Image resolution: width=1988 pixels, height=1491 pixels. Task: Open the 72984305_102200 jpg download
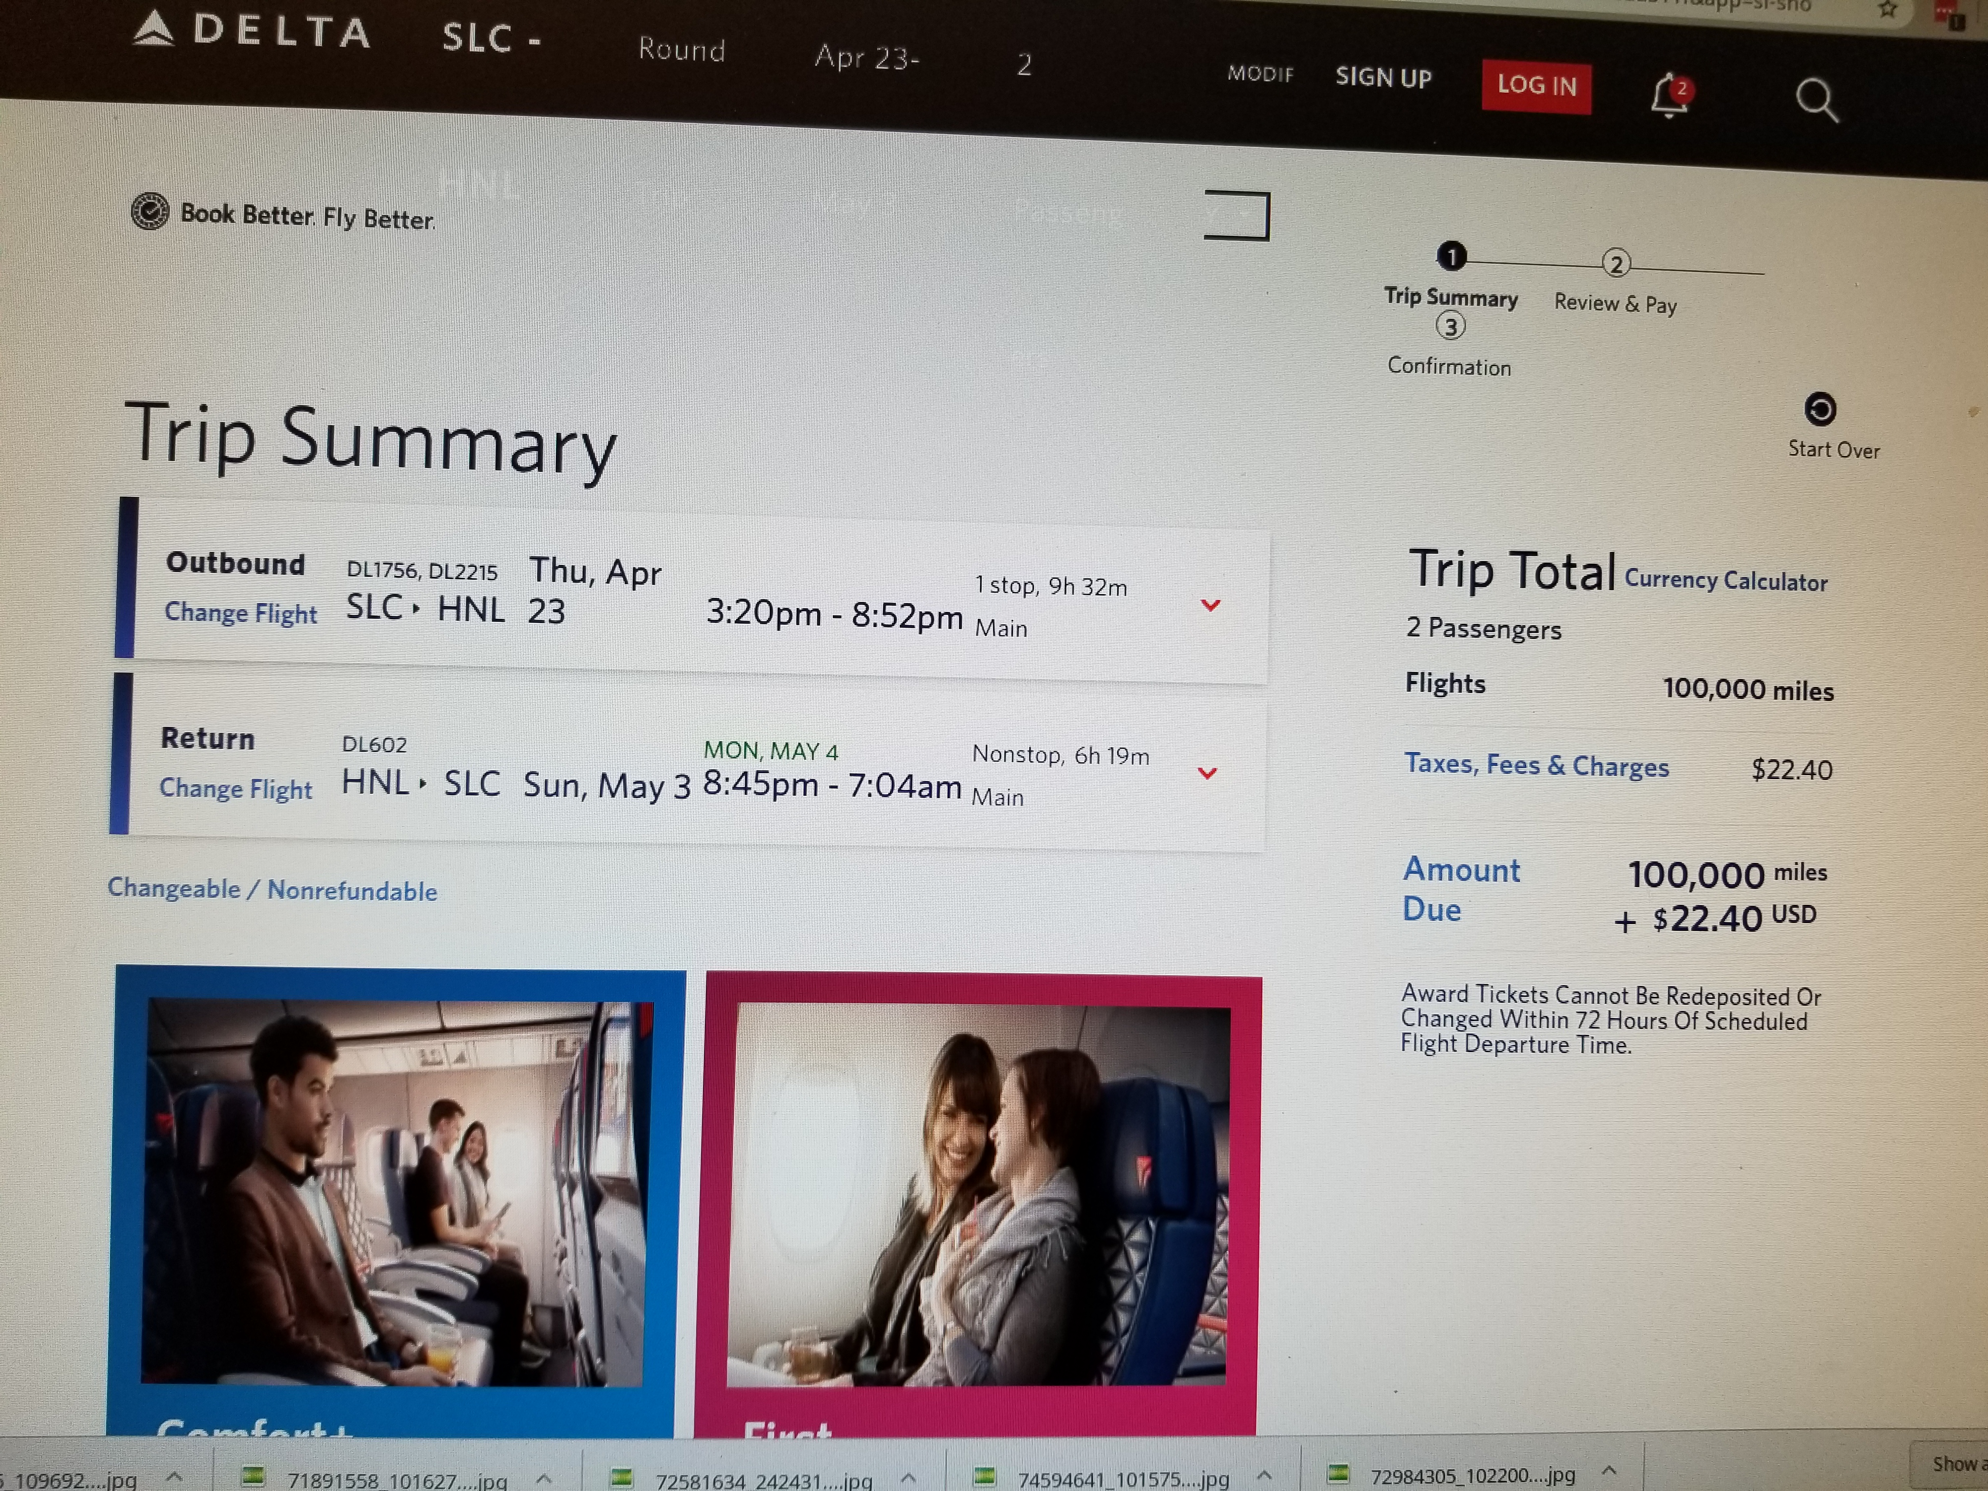click(1472, 1474)
